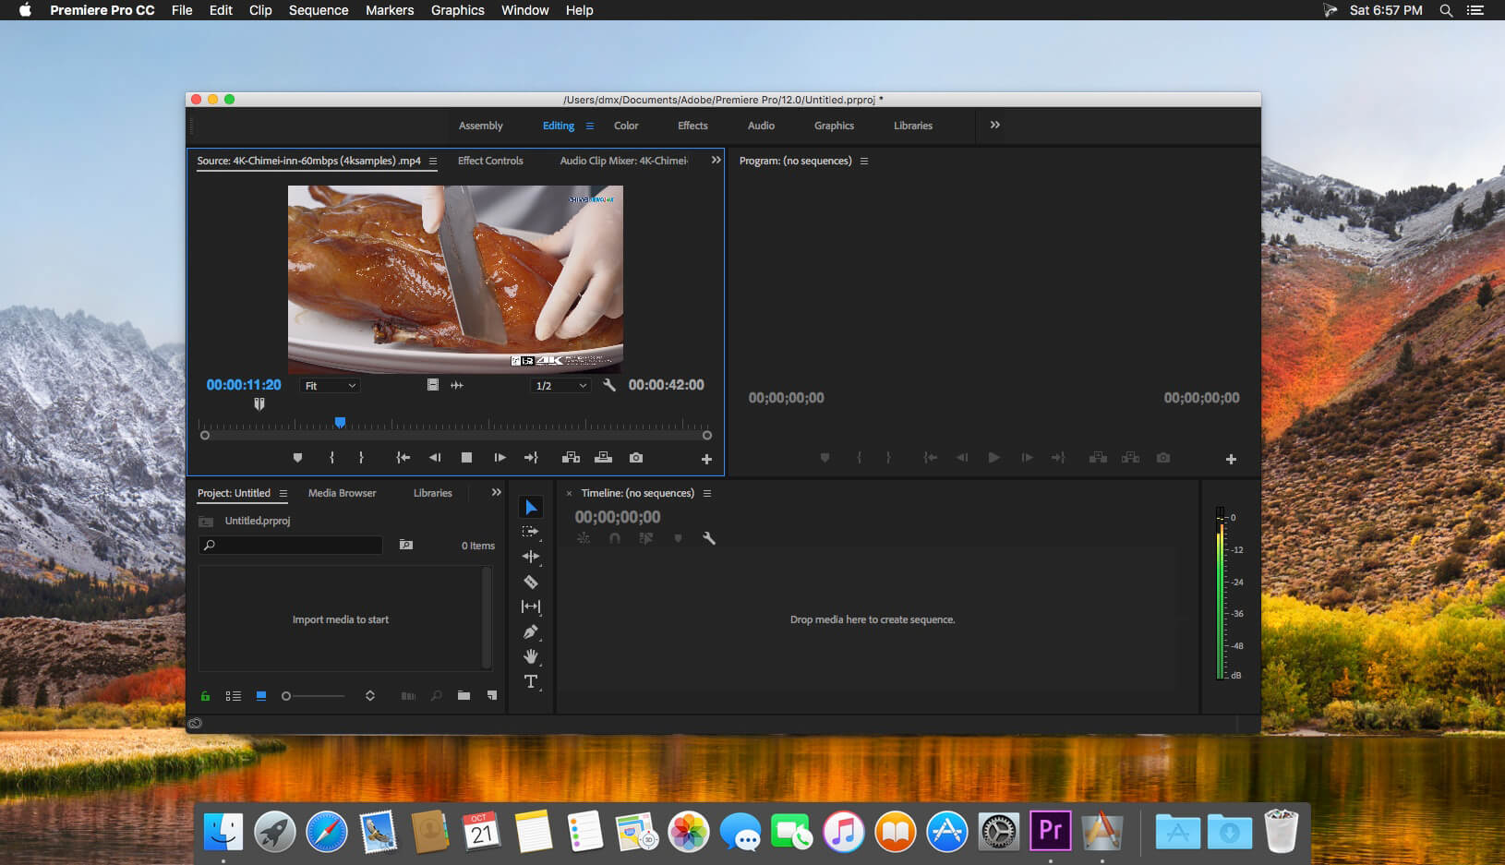
Task: Open Sort Icons control in Project panel
Action: pos(370,696)
